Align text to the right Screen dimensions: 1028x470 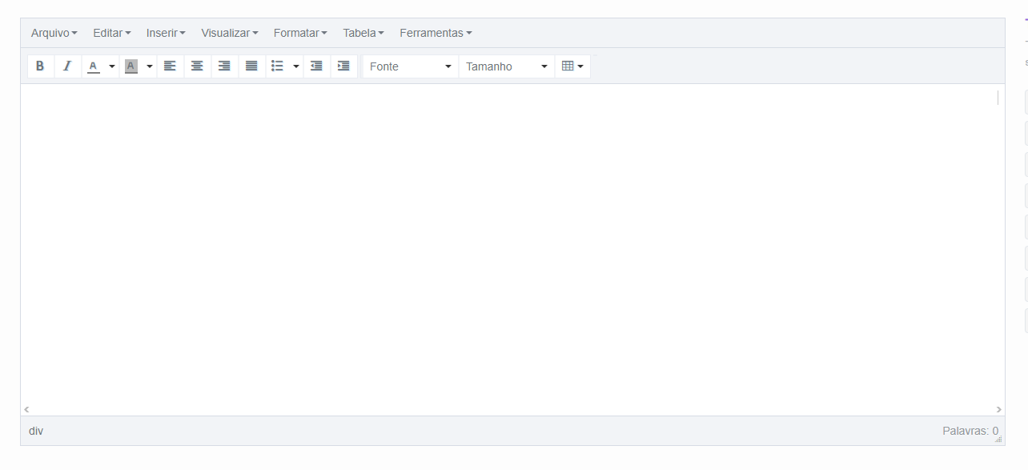coord(224,66)
